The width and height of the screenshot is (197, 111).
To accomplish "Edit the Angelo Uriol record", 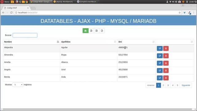I will coord(160,71).
